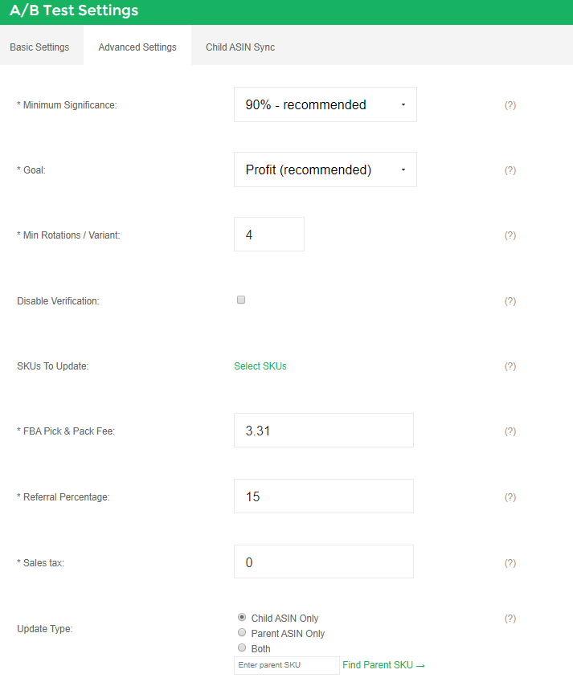Click the FBA Pick & Pack Fee field
The width and height of the screenshot is (573, 678).
point(324,431)
